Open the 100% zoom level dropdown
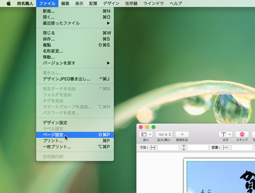 click(x=164, y=134)
